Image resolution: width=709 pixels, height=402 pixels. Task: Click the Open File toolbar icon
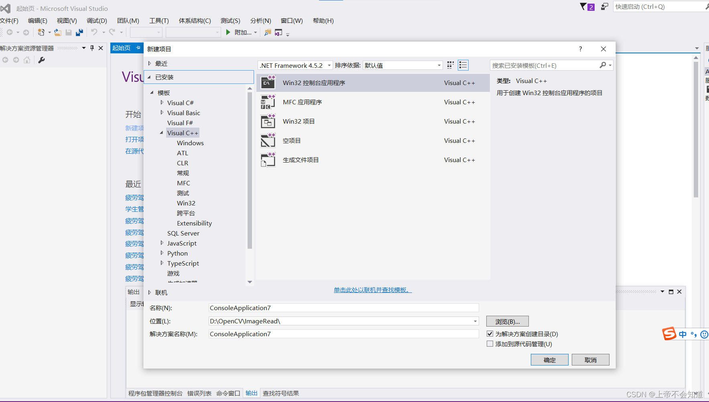(x=58, y=32)
